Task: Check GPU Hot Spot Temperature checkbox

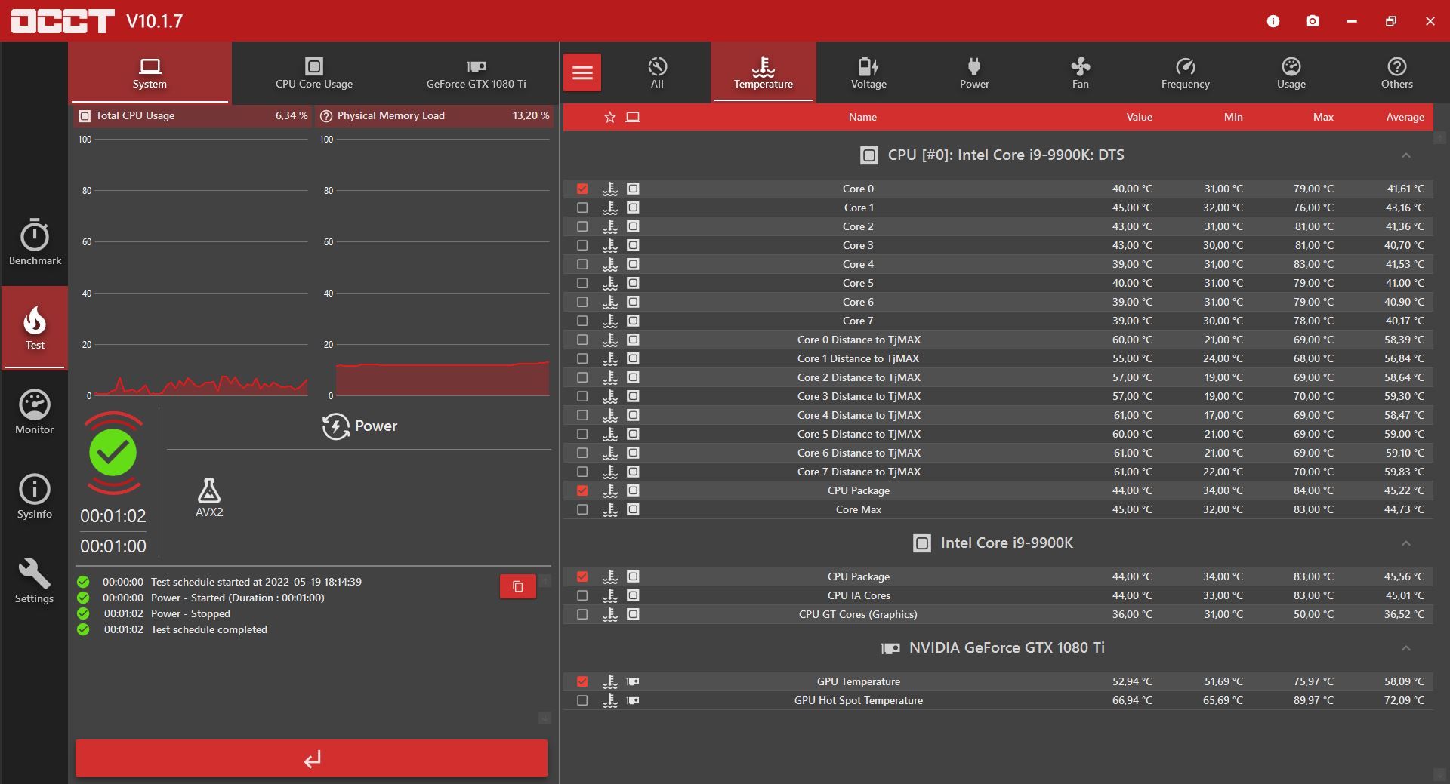Action: pos(582,700)
